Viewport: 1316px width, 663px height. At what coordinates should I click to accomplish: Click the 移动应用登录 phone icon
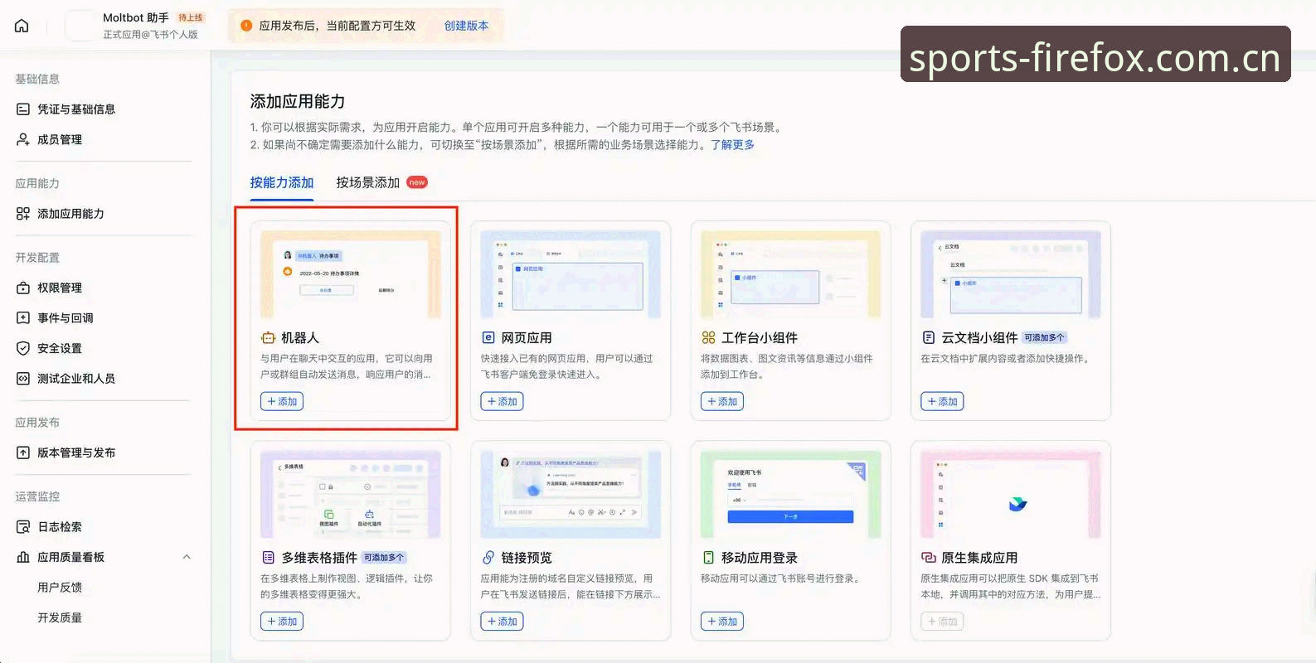pos(708,558)
